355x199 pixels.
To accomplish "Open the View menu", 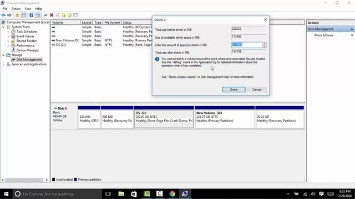I will coord(28,9).
